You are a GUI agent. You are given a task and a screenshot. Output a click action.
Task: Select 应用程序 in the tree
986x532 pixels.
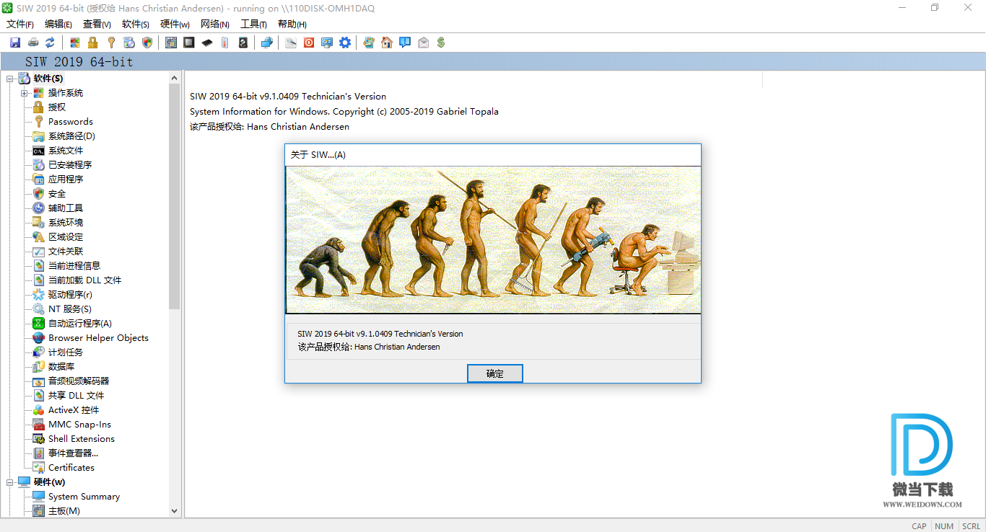[x=66, y=179]
